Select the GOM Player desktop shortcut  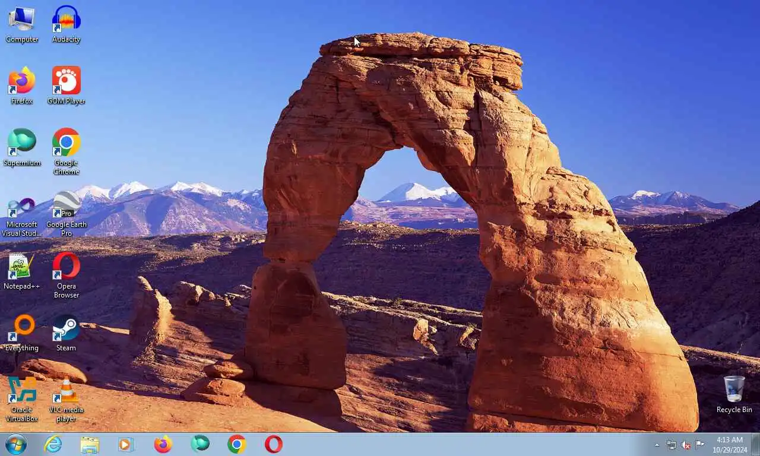pyautogui.click(x=66, y=86)
